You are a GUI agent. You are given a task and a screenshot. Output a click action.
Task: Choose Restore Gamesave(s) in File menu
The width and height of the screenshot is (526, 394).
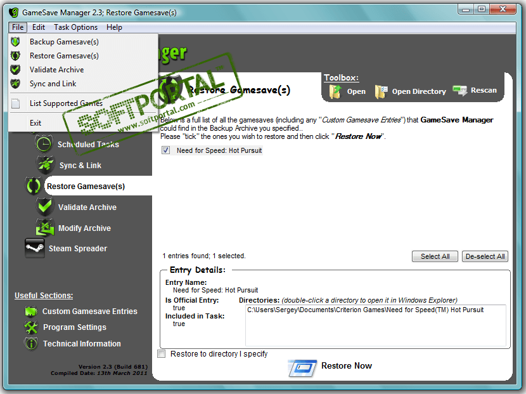tap(83, 56)
